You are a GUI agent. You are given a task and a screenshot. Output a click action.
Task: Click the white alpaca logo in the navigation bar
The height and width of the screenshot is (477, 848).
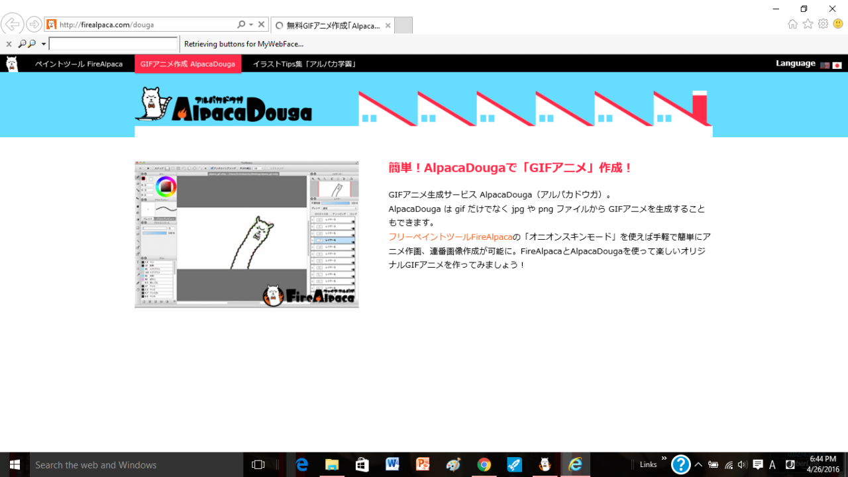tap(12, 64)
